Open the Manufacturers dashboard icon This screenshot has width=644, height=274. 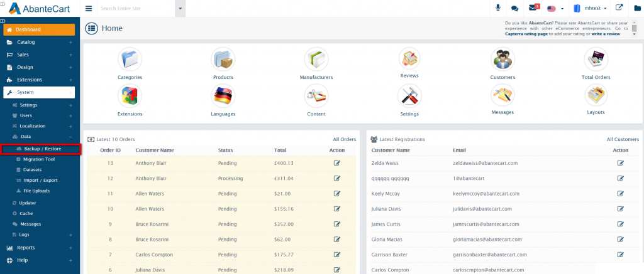[x=316, y=60]
